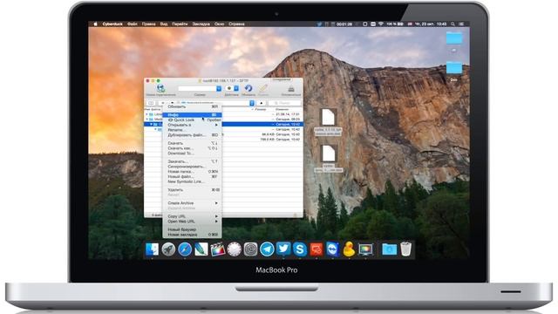Choose Новый файл… in the context menu
Screen dimensions: 558x314
[x=192, y=176]
